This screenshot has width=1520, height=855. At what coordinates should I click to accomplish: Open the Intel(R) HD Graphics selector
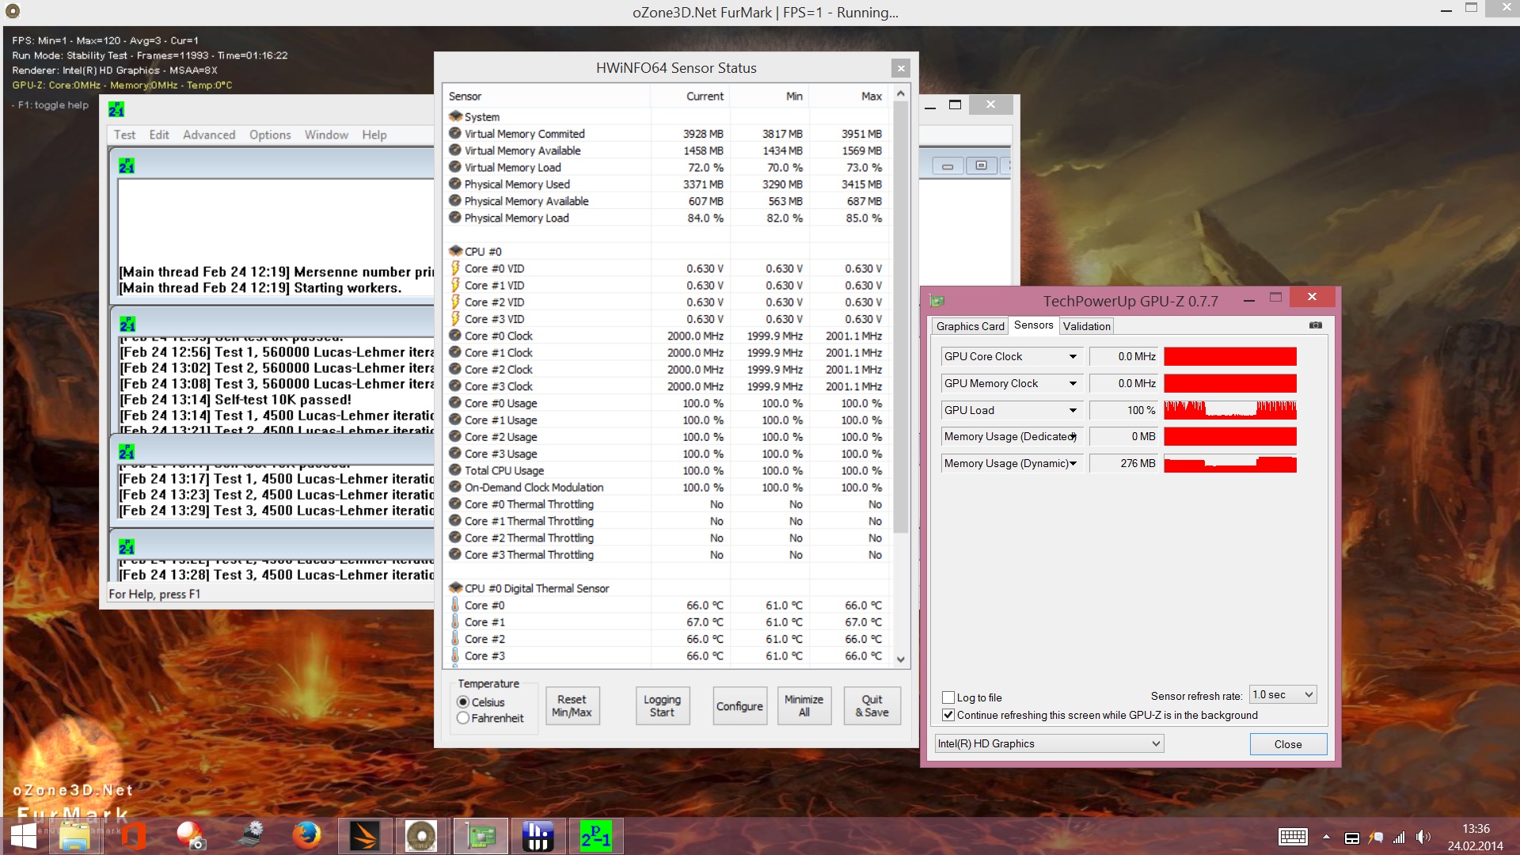(x=1048, y=743)
